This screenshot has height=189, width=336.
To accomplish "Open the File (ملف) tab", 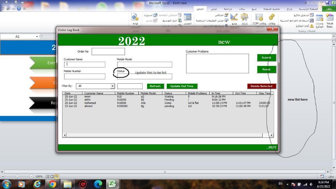I will [329, 9].
